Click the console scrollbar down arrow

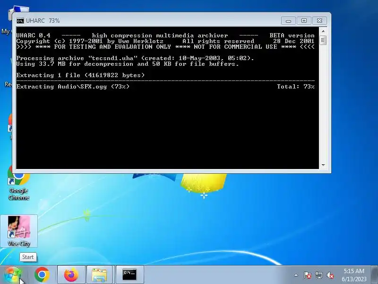tap(323, 165)
